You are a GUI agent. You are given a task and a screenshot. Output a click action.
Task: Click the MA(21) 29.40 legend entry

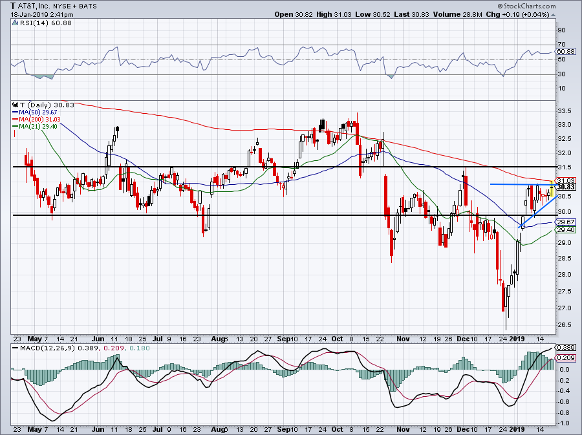coord(38,127)
